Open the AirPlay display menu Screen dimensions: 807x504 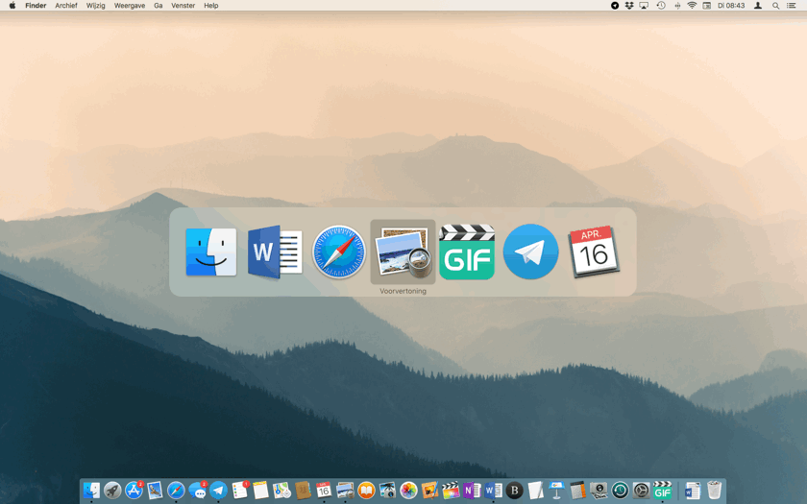coord(644,6)
